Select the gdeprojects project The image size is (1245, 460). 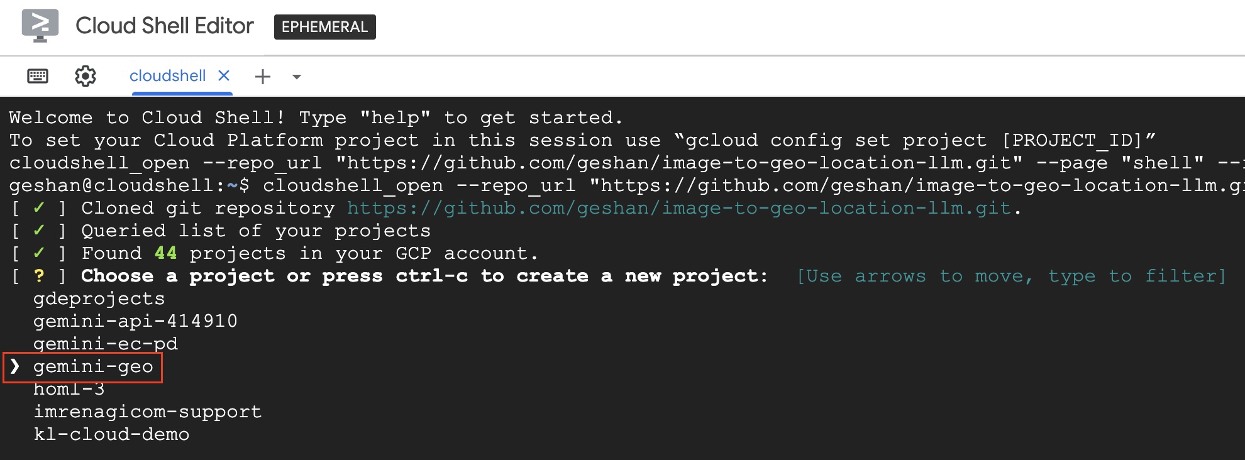tap(99, 298)
